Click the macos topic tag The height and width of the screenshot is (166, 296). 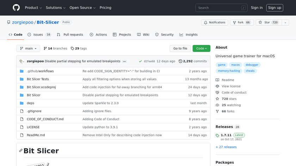(x=235, y=65)
